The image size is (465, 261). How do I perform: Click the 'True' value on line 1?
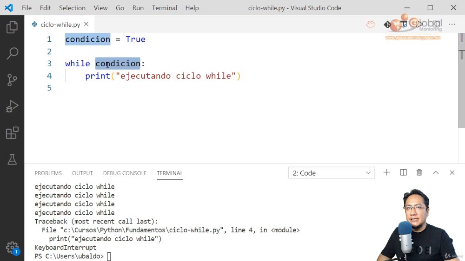point(135,39)
